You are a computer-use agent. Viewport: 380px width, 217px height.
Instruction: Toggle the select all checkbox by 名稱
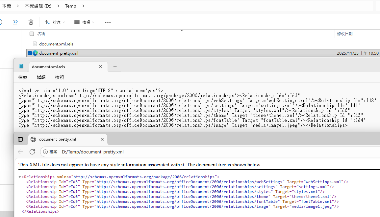point(32,34)
